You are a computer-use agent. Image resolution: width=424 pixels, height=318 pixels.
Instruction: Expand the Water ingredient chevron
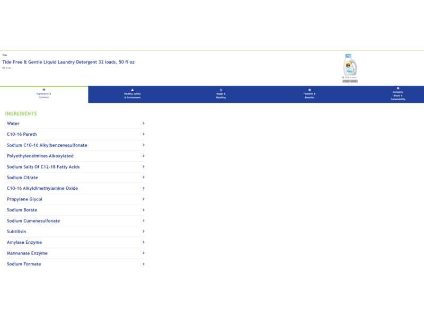(x=144, y=123)
